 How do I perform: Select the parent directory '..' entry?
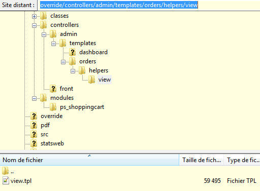pyautogui.click(x=12, y=172)
